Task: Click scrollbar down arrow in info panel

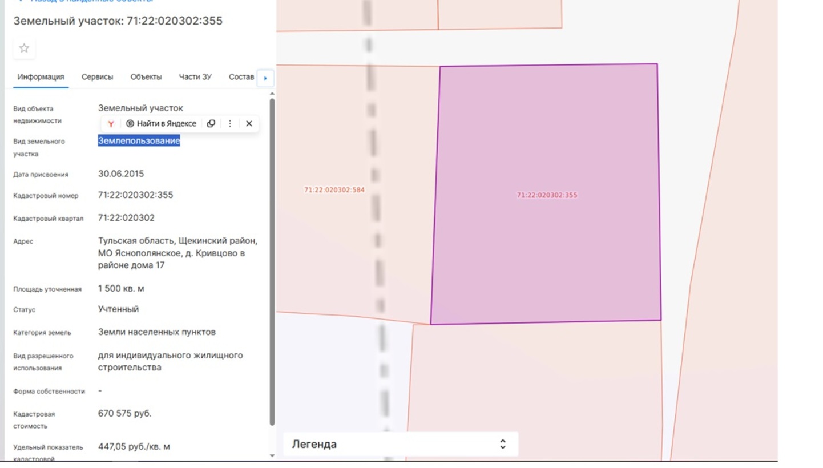Action: click(x=272, y=455)
